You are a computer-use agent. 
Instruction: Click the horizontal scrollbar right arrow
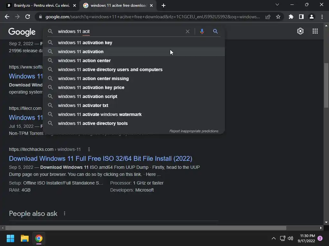click(321, 228)
